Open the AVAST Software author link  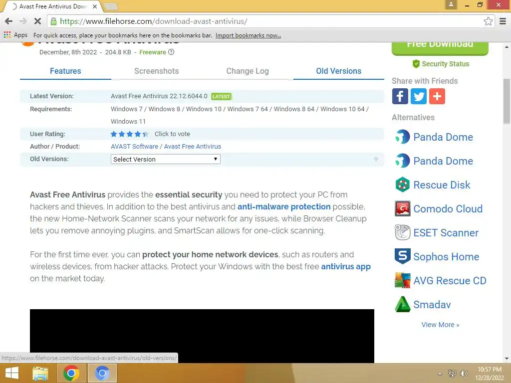tap(134, 147)
